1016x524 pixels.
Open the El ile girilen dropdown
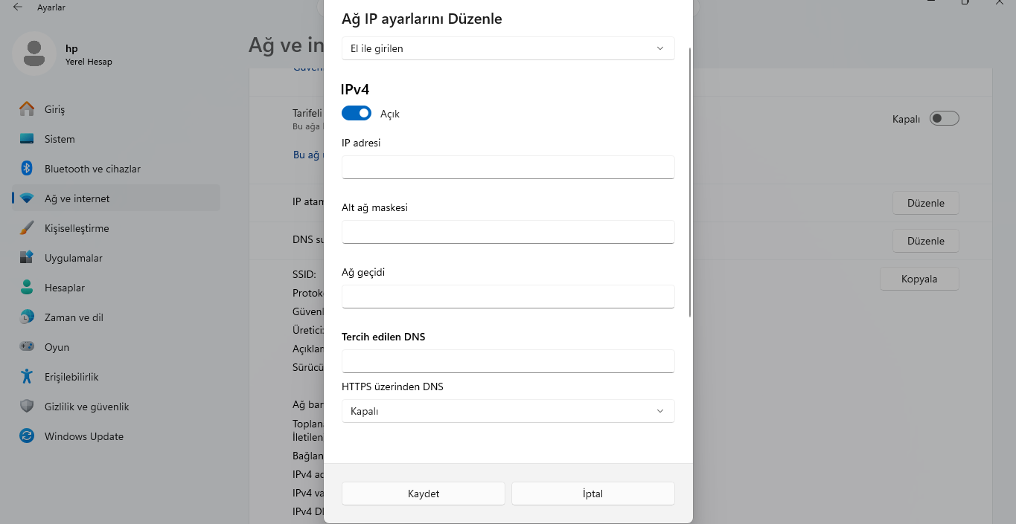click(x=508, y=48)
